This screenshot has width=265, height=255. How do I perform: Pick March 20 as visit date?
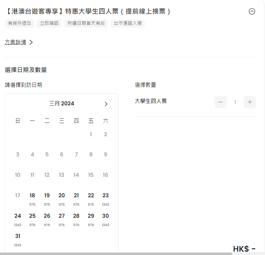point(62,199)
